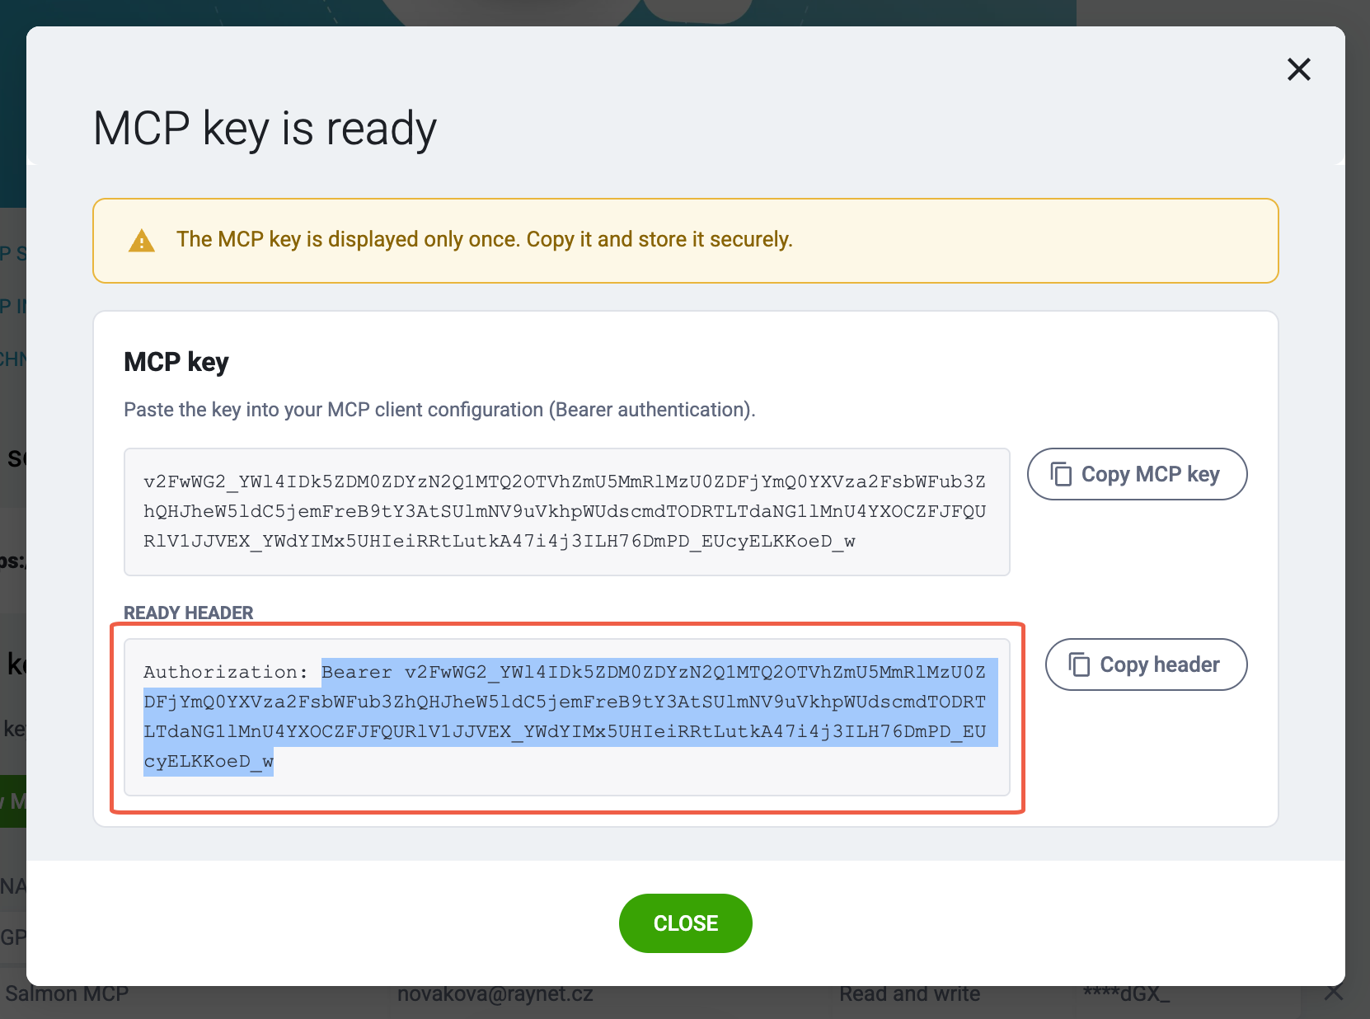
Task: Click inside the MCP key value box
Action: 566,512
